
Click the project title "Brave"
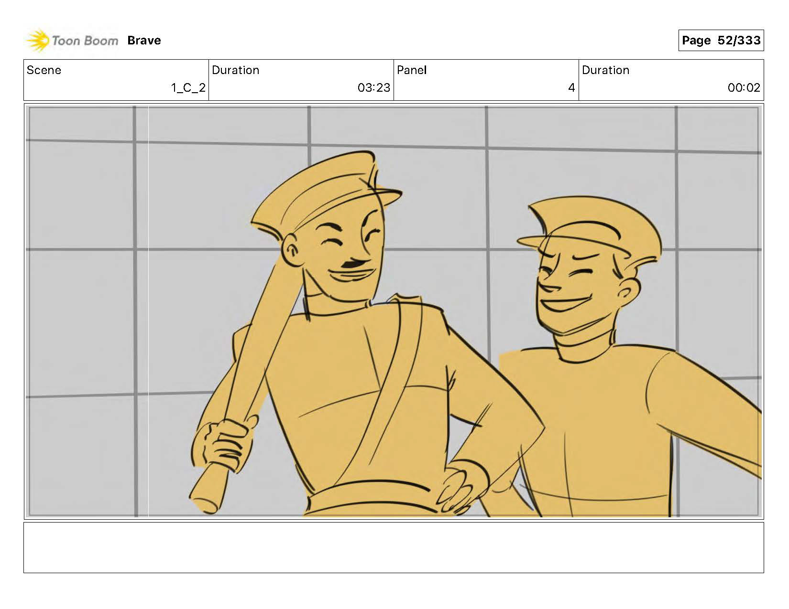pos(144,41)
